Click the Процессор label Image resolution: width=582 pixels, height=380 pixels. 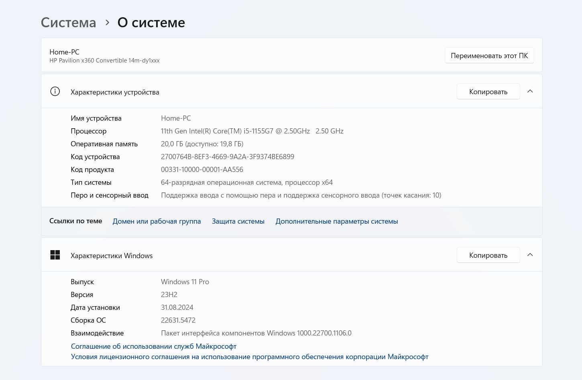coord(89,131)
